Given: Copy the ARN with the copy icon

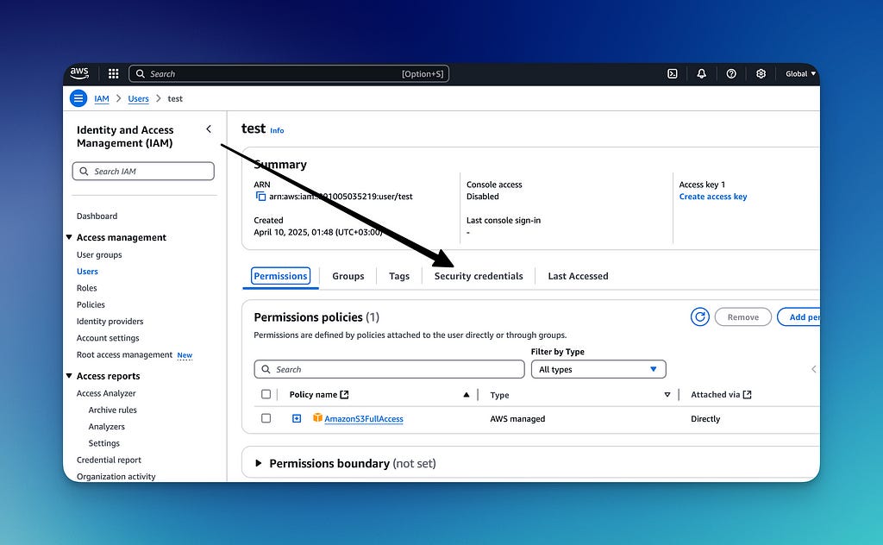Looking at the screenshot, I should tap(260, 197).
